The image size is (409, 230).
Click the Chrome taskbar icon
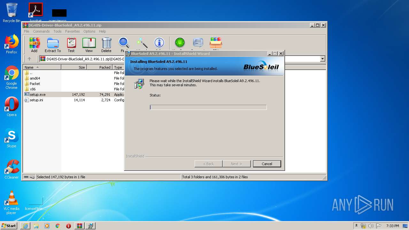coord(58,226)
